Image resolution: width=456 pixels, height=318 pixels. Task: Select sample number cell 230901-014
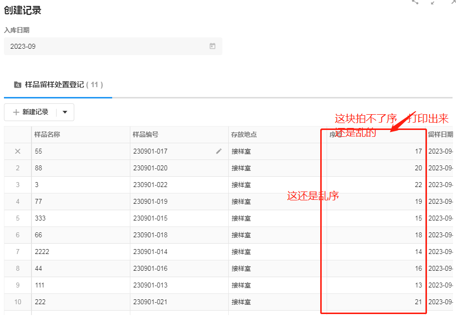click(x=179, y=252)
